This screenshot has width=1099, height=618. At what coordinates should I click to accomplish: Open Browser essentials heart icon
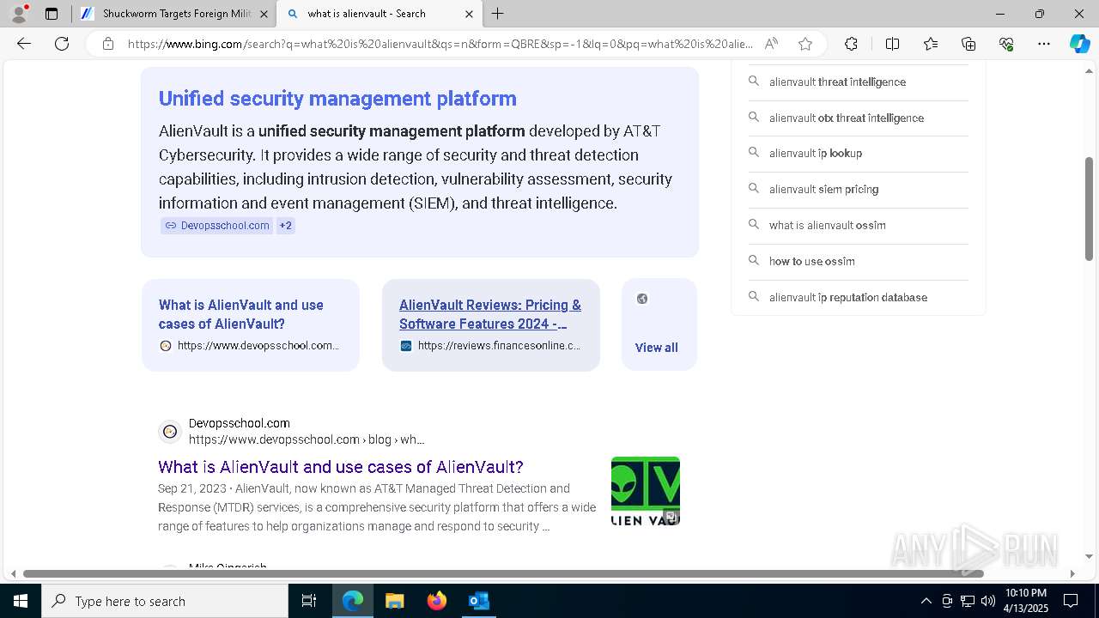pos(1006,44)
